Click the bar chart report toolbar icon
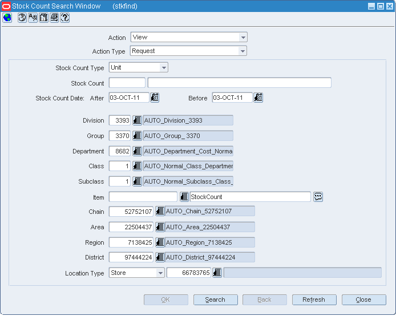The image size is (396, 316). [44, 18]
